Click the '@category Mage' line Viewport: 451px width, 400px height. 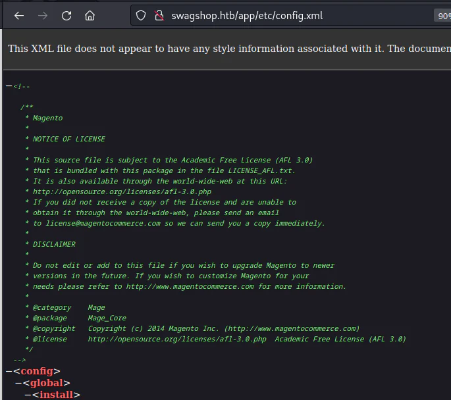pos(65,307)
